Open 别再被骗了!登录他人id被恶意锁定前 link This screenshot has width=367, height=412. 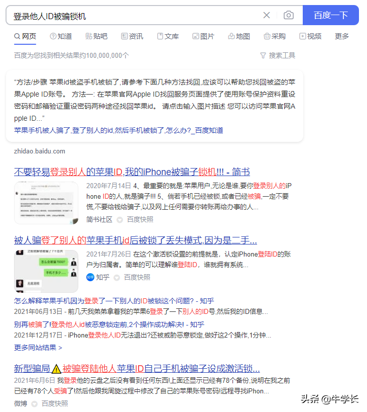(x=109, y=324)
